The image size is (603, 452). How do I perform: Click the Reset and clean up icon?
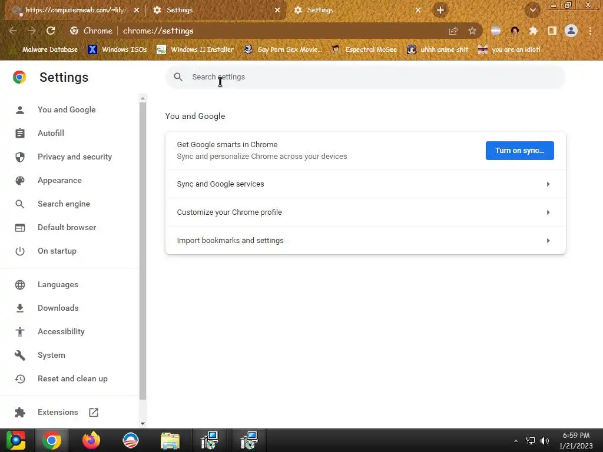tap(20, 378)
